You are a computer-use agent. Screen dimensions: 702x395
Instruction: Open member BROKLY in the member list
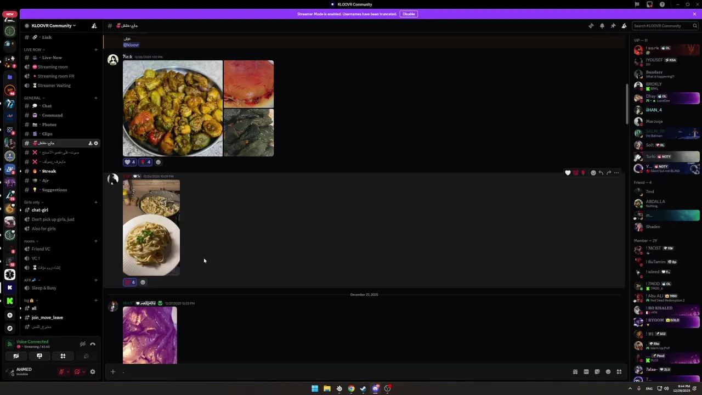pyautogui.click(x=666, y=86)
